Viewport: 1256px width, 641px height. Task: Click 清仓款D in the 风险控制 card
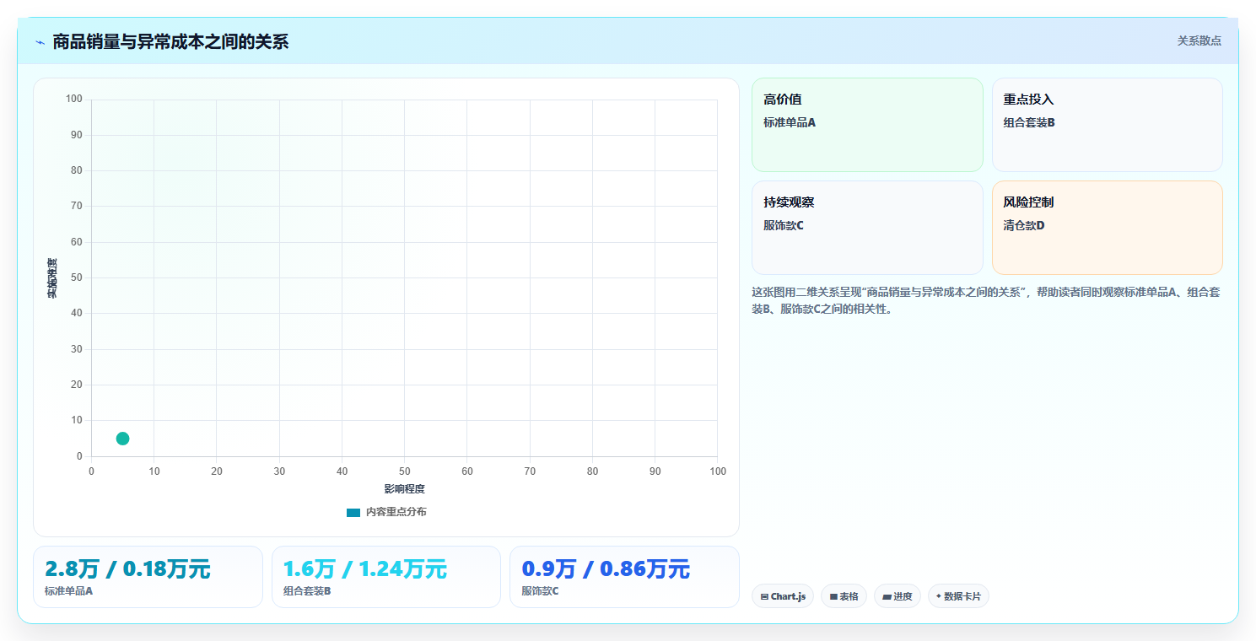click(1024, 225)
